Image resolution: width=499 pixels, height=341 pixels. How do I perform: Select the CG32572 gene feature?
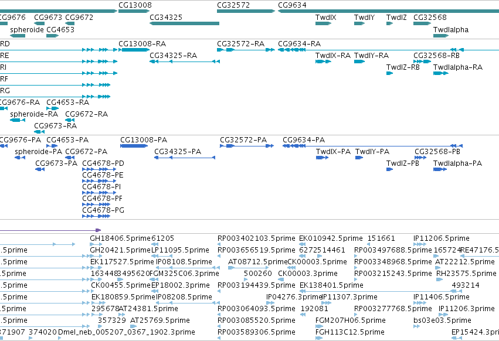click(x=246, y=11)
